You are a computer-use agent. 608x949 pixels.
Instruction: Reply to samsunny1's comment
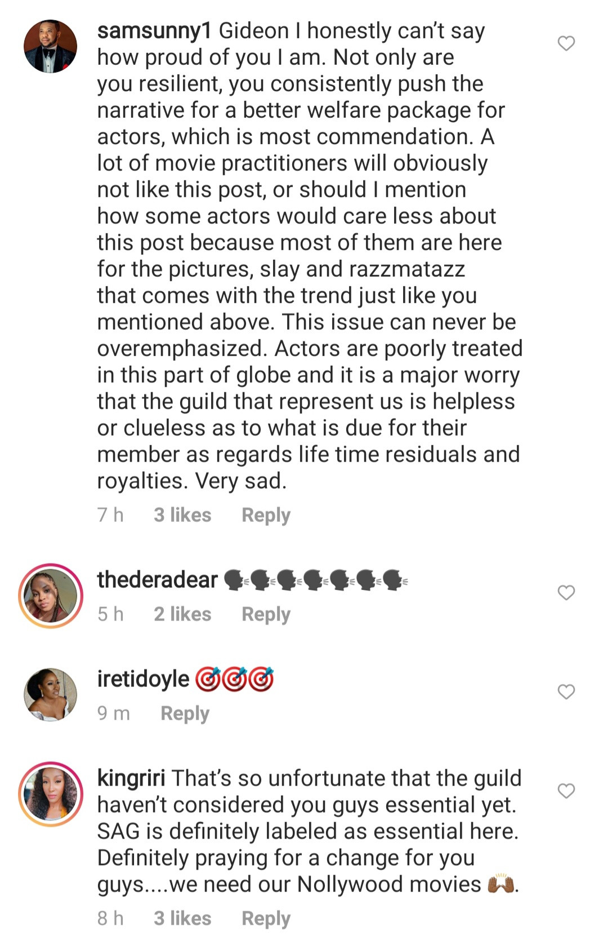[x=266, y=515]
